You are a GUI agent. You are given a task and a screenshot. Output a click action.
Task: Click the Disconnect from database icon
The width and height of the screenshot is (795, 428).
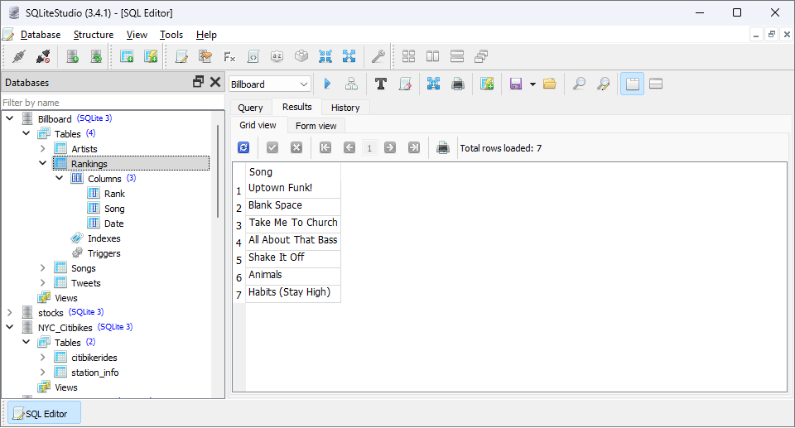pos(43,56)
